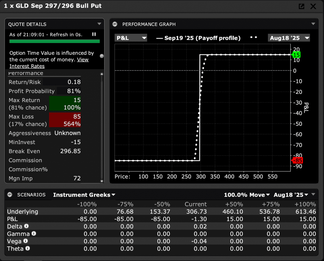Image resolution: width=324 pixels, height=261 pixels.
Task: Open the Instrument Greeks dropdown
Action: click(x=84, y=195)
